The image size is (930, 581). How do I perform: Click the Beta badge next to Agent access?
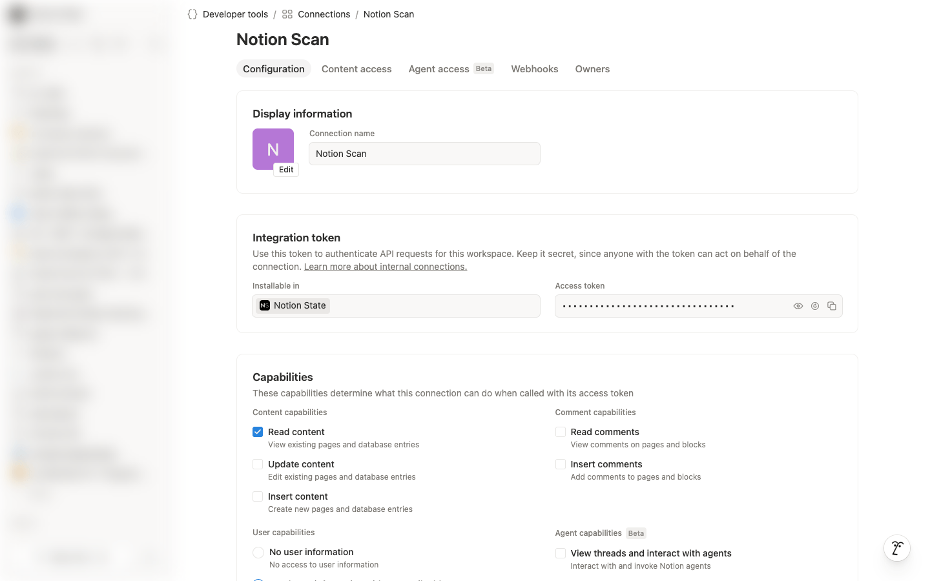[x=484, y=68]
